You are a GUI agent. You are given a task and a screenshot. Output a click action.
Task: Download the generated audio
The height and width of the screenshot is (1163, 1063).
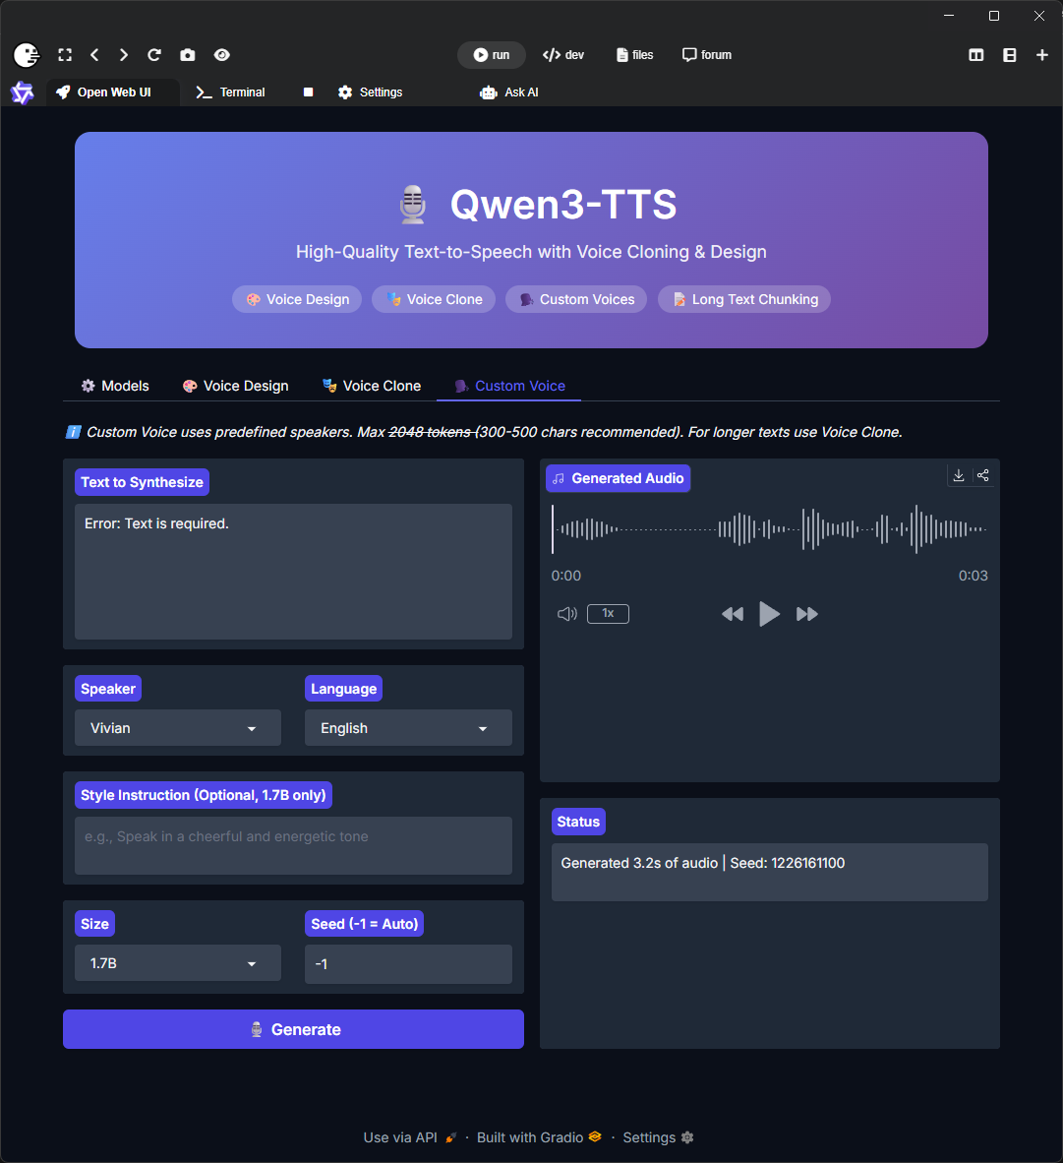click(959, 475)
